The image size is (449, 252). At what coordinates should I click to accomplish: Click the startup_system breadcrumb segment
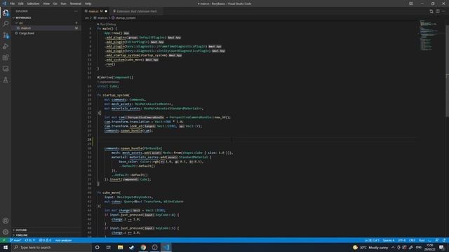click(126, 17)
